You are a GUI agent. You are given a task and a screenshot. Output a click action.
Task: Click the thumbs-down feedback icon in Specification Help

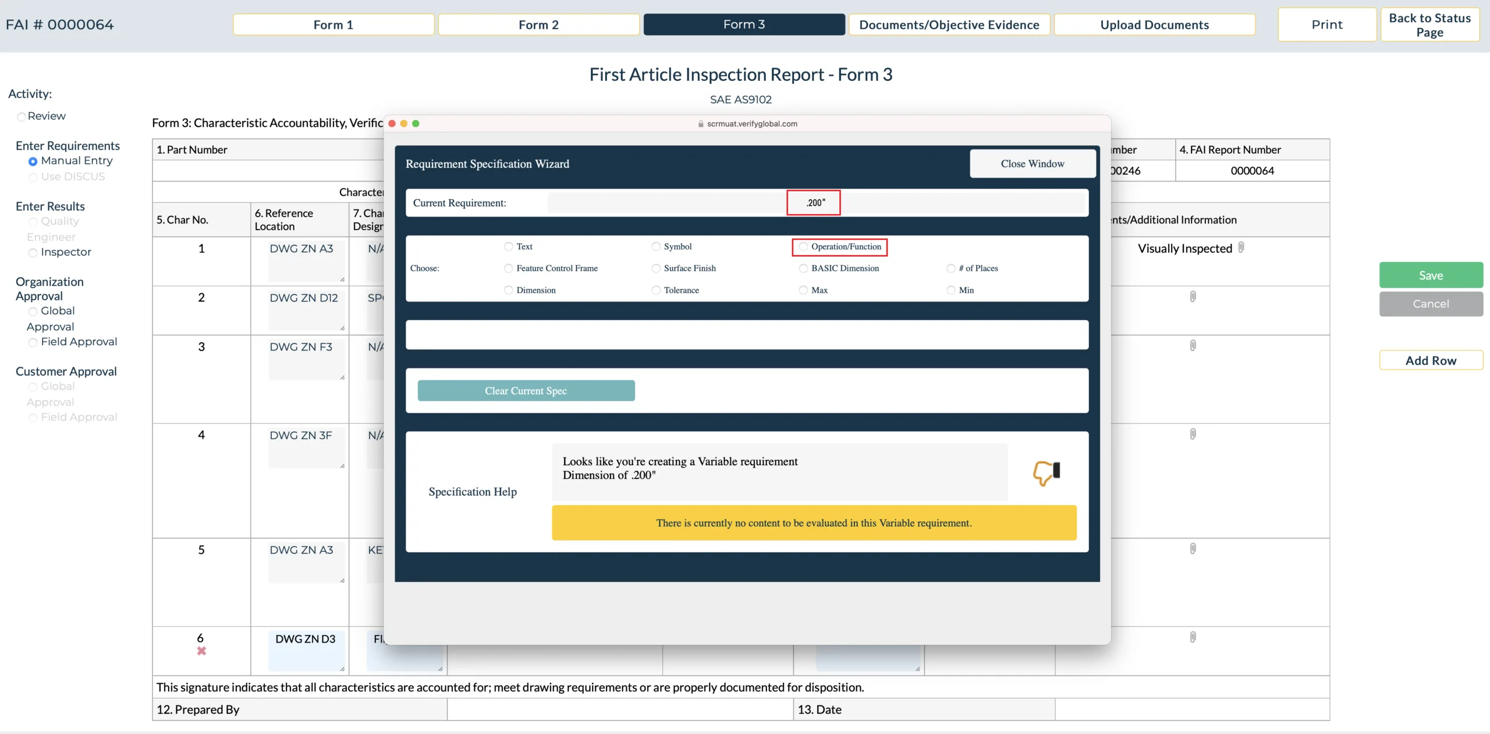click(x=1046, y=473)
